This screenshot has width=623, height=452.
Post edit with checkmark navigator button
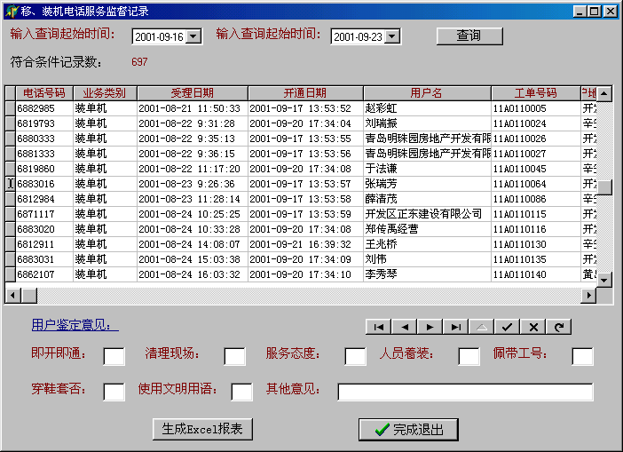click(507, 327)
